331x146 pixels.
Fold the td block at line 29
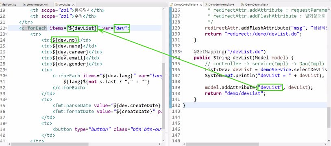tap(7, 70)
